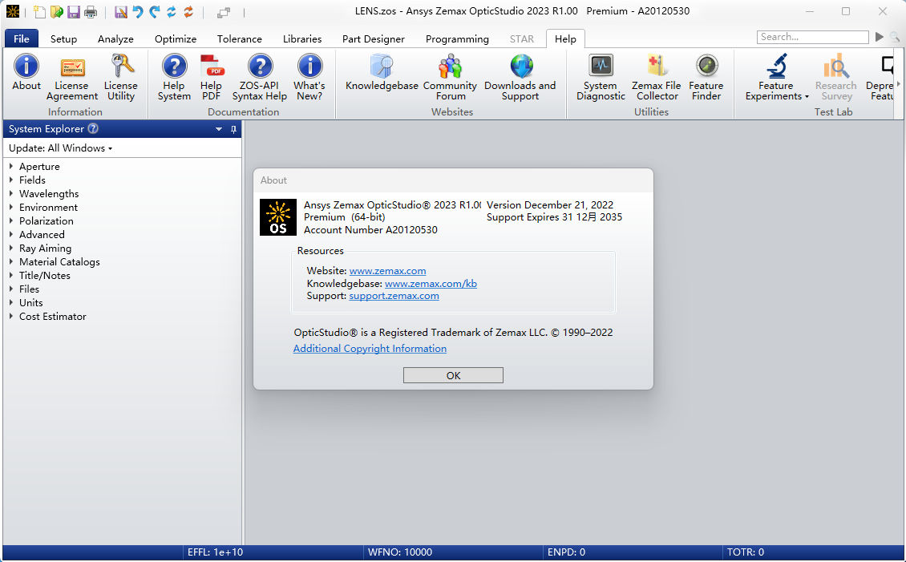Click the Undo arrow icon

[138, 11]
